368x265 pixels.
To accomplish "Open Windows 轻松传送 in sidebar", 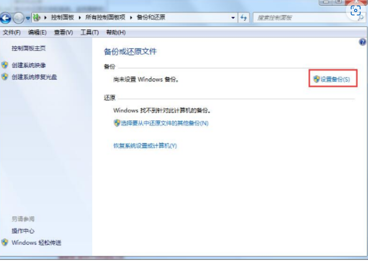I will click(36, 242).
